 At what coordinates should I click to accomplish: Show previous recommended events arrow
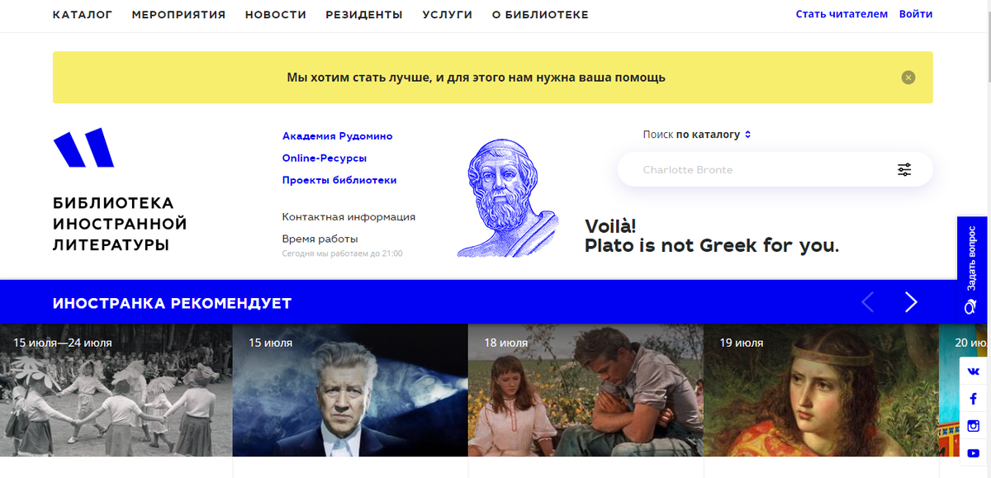click(868, 302)
